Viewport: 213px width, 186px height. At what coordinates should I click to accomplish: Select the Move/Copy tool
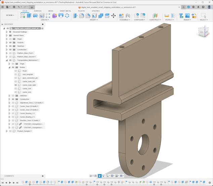tap(113, 15)
